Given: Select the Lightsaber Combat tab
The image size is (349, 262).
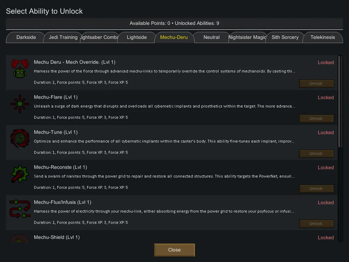Looking at the screenshot, I should point(99,37).
